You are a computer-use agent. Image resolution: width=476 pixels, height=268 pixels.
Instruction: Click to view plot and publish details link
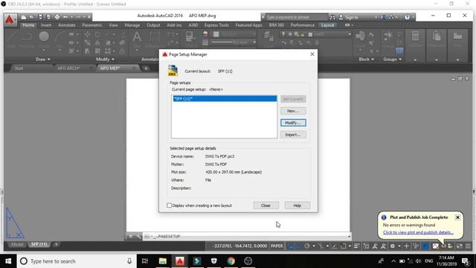click(x=418, y=232)
